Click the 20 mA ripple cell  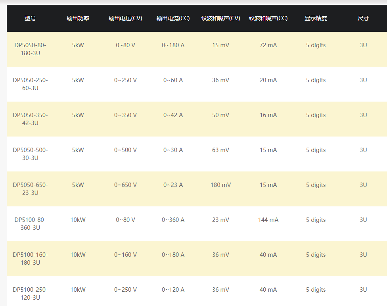(268, 80)
